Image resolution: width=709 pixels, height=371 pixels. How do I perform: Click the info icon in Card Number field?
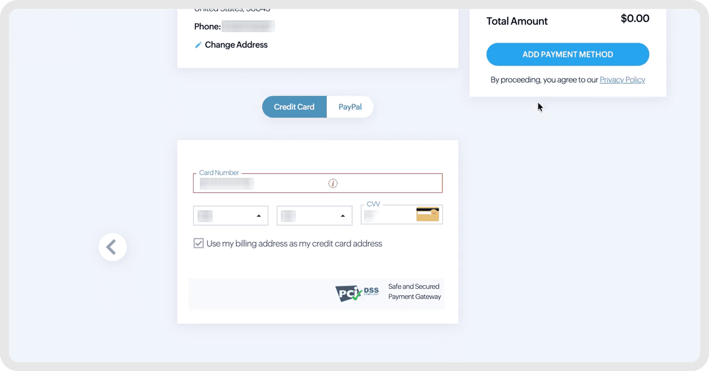click(333, 183)
